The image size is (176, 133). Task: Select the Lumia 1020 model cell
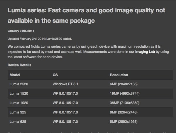pos(19,103)
